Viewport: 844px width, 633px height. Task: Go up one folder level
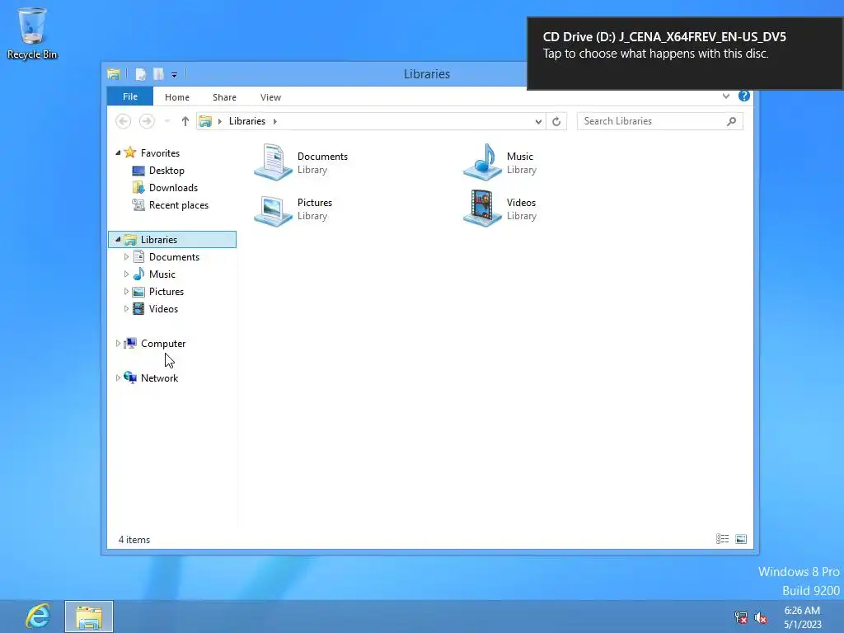(185, 122)
